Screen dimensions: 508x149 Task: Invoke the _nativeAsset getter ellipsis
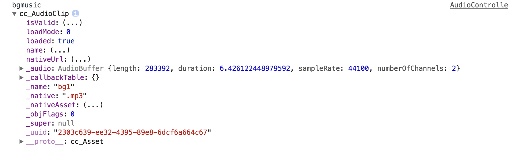pos(93,105)
